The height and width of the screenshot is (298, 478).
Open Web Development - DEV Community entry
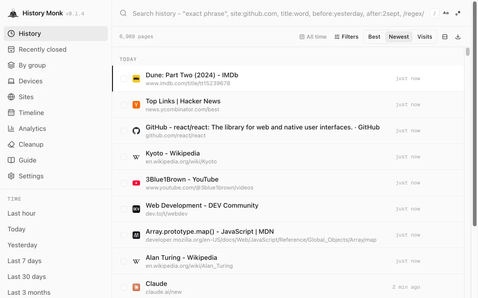tap(202, 205)
